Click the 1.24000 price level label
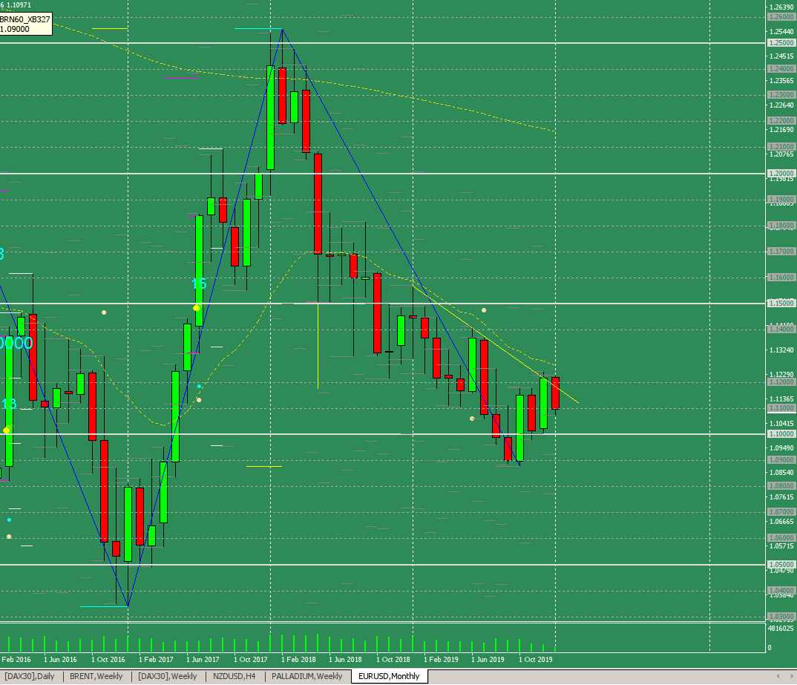 pos(781,68)
